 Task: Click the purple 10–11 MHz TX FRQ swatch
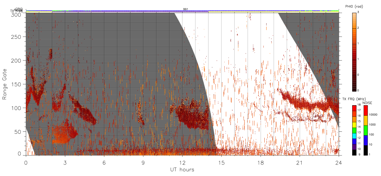coord(354,147)
